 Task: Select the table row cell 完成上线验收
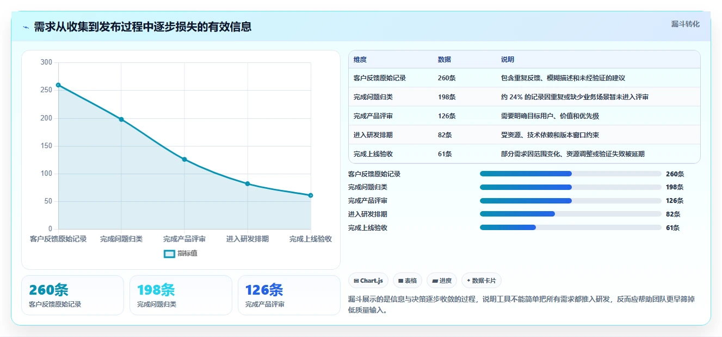pyautogui.click(x=373, y=154)
